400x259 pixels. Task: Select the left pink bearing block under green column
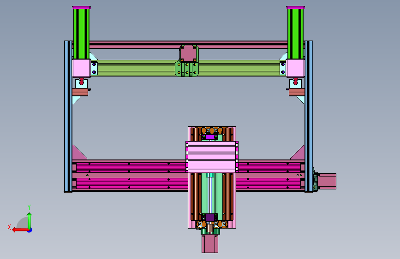point(81,68)
